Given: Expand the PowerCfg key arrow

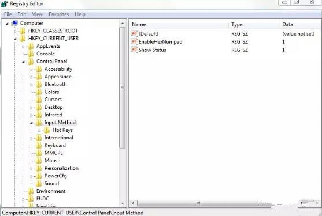Looking at the screenshot, I should tap(31, 176).
